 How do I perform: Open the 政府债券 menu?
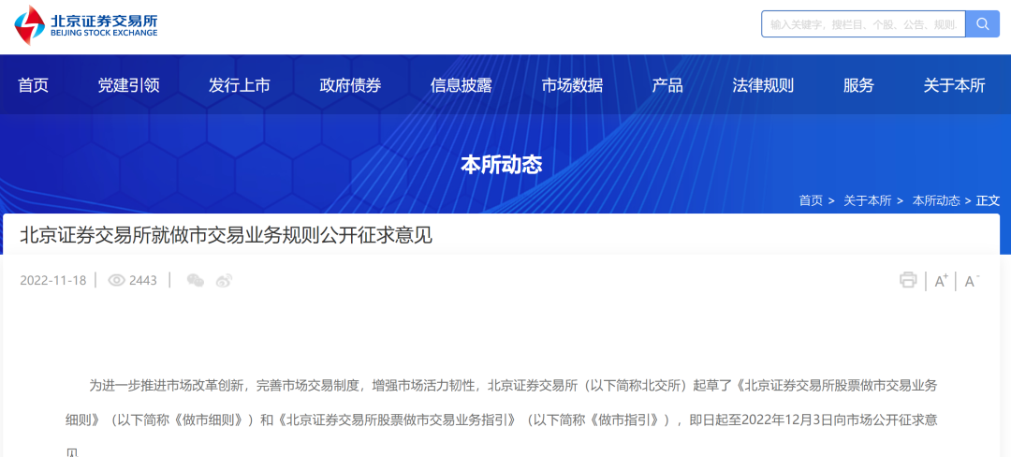tap(350, 85)
